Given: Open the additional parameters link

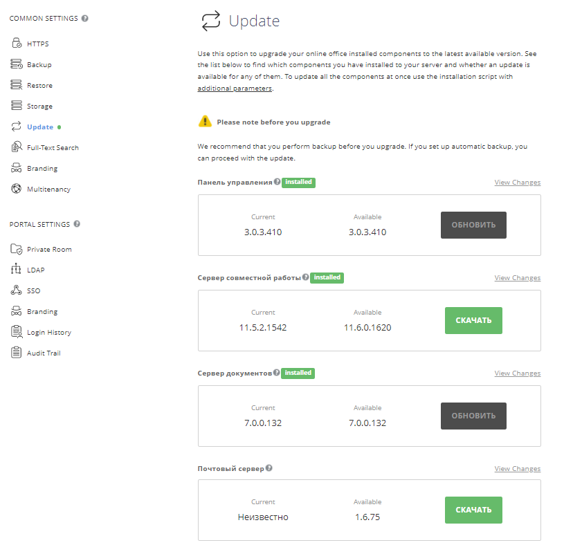Looking at the screenshot, I should 235,89.
